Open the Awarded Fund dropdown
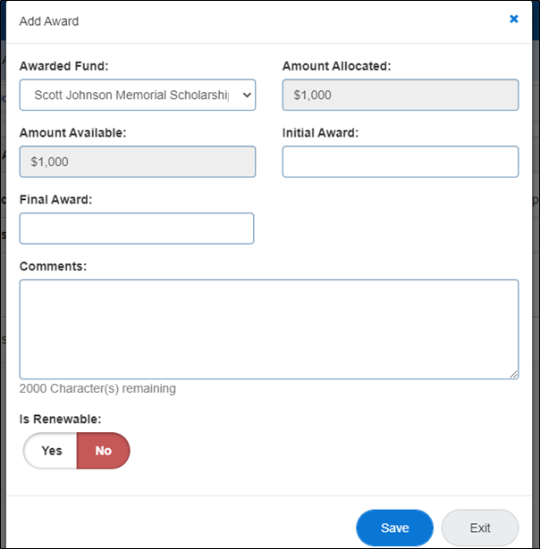 coord(137,95)
